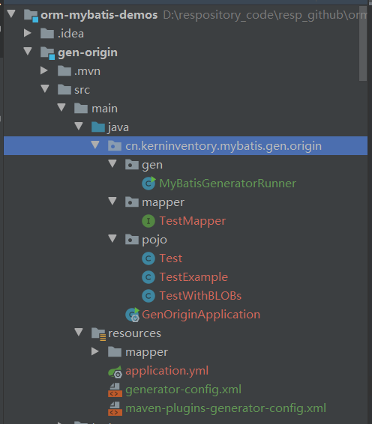
Task: Collapse the src folder arrow
Action: 45,88
